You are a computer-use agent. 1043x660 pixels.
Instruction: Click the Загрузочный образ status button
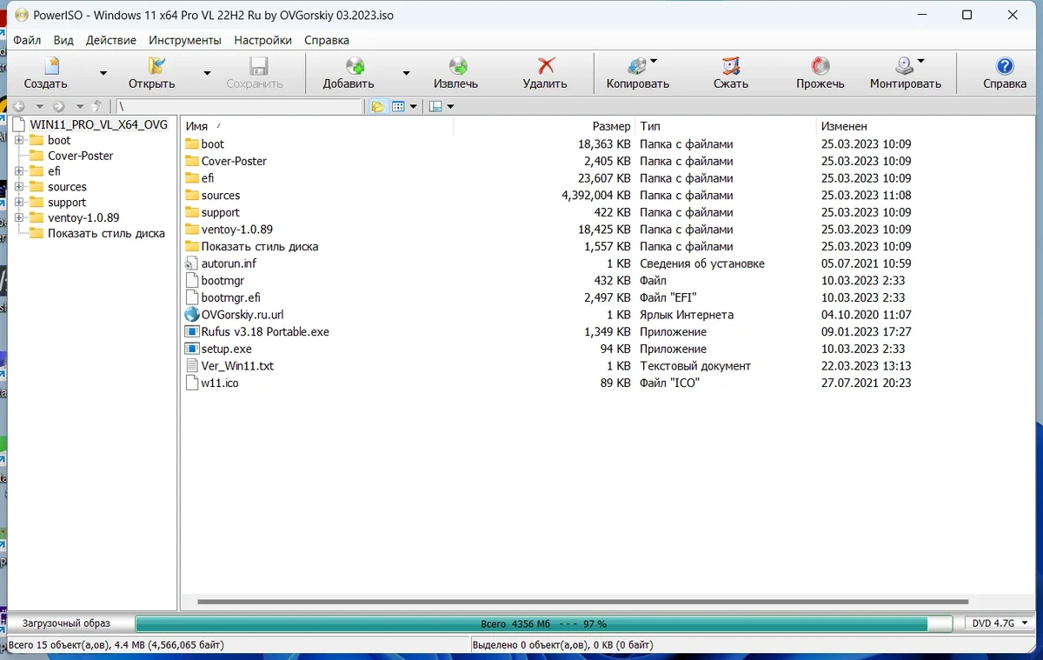pos(66,623)
